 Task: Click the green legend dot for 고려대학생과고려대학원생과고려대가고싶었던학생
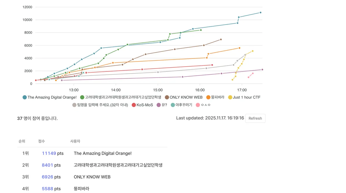pos(82,97)
